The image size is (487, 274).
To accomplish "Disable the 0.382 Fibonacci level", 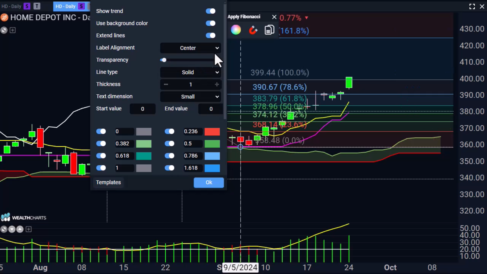I will click(101, 144).
